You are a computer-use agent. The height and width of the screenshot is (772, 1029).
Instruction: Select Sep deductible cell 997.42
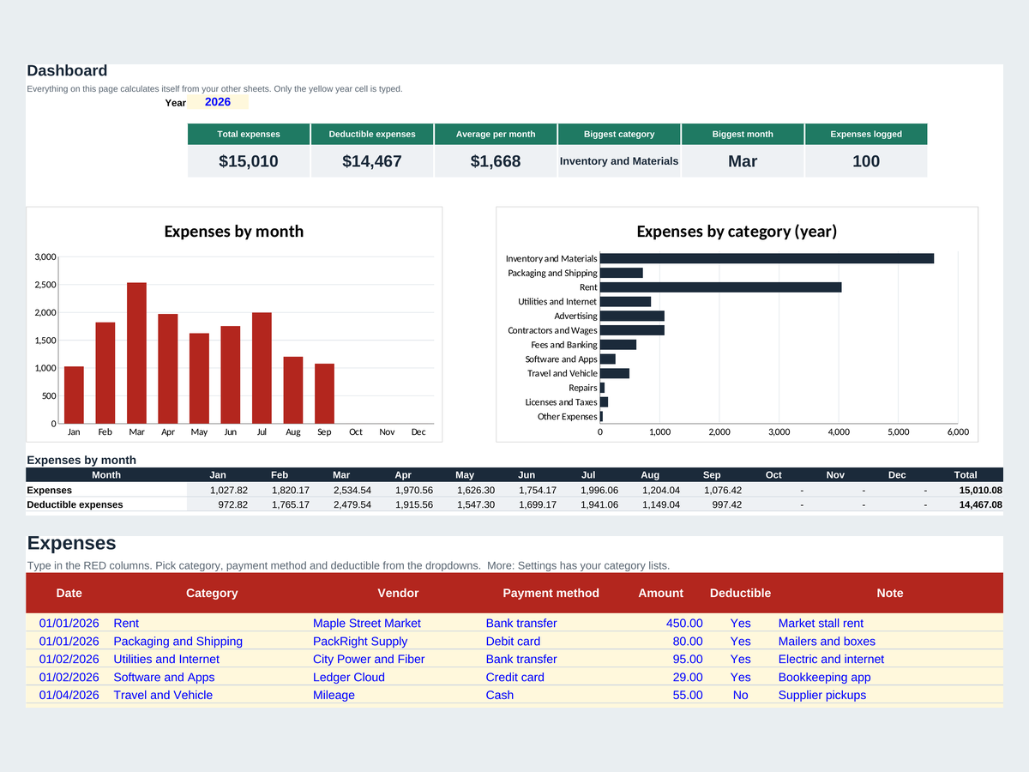pyautogui.click(x=712, y=504)
